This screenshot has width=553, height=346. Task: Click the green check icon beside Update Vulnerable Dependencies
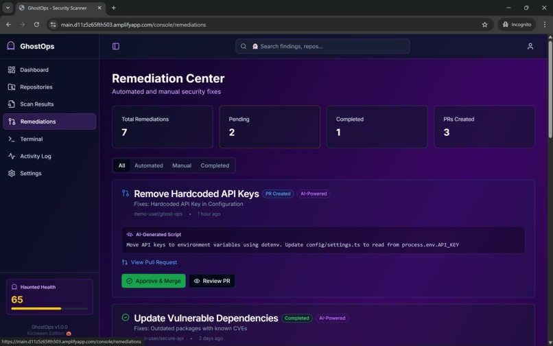click(125, 317)
